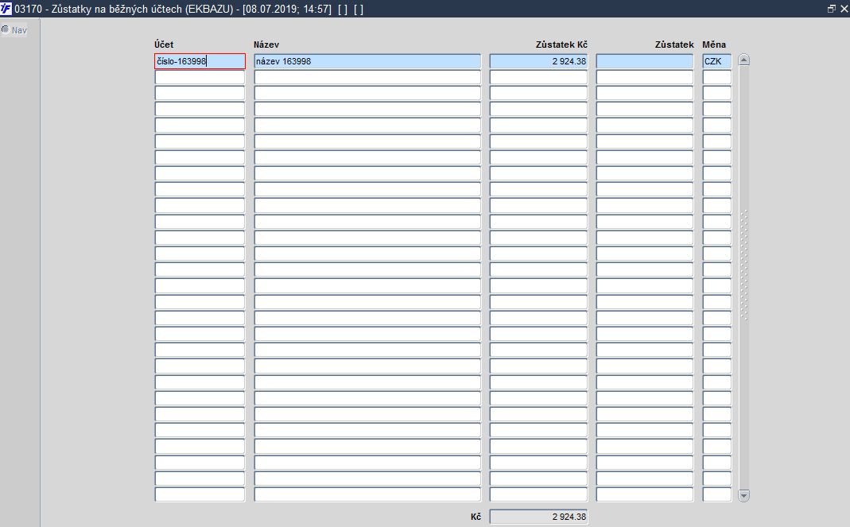Click the Zůstatek Kč column header label
Screen dimensions: 850x527
click(561, 45)
